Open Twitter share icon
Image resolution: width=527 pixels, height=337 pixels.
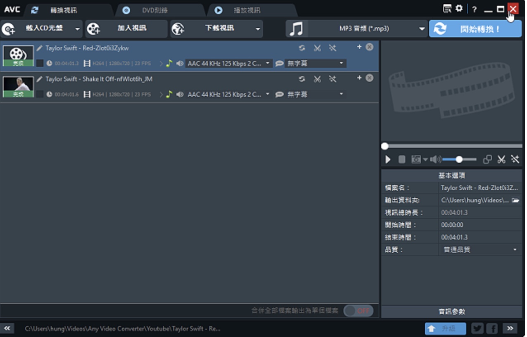tap(477, 329)
